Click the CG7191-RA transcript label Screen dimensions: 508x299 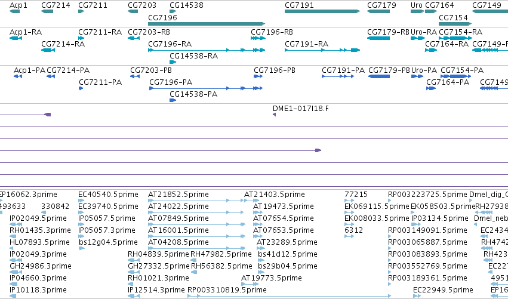pyautogui.click(x=306, y=44)
